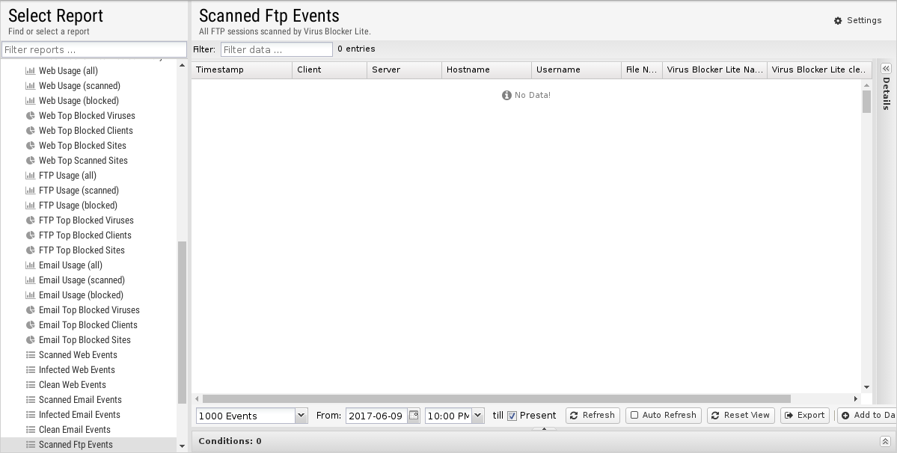Open the Settings gear
This screenshot has width=897, height=453.
point(857,21)
